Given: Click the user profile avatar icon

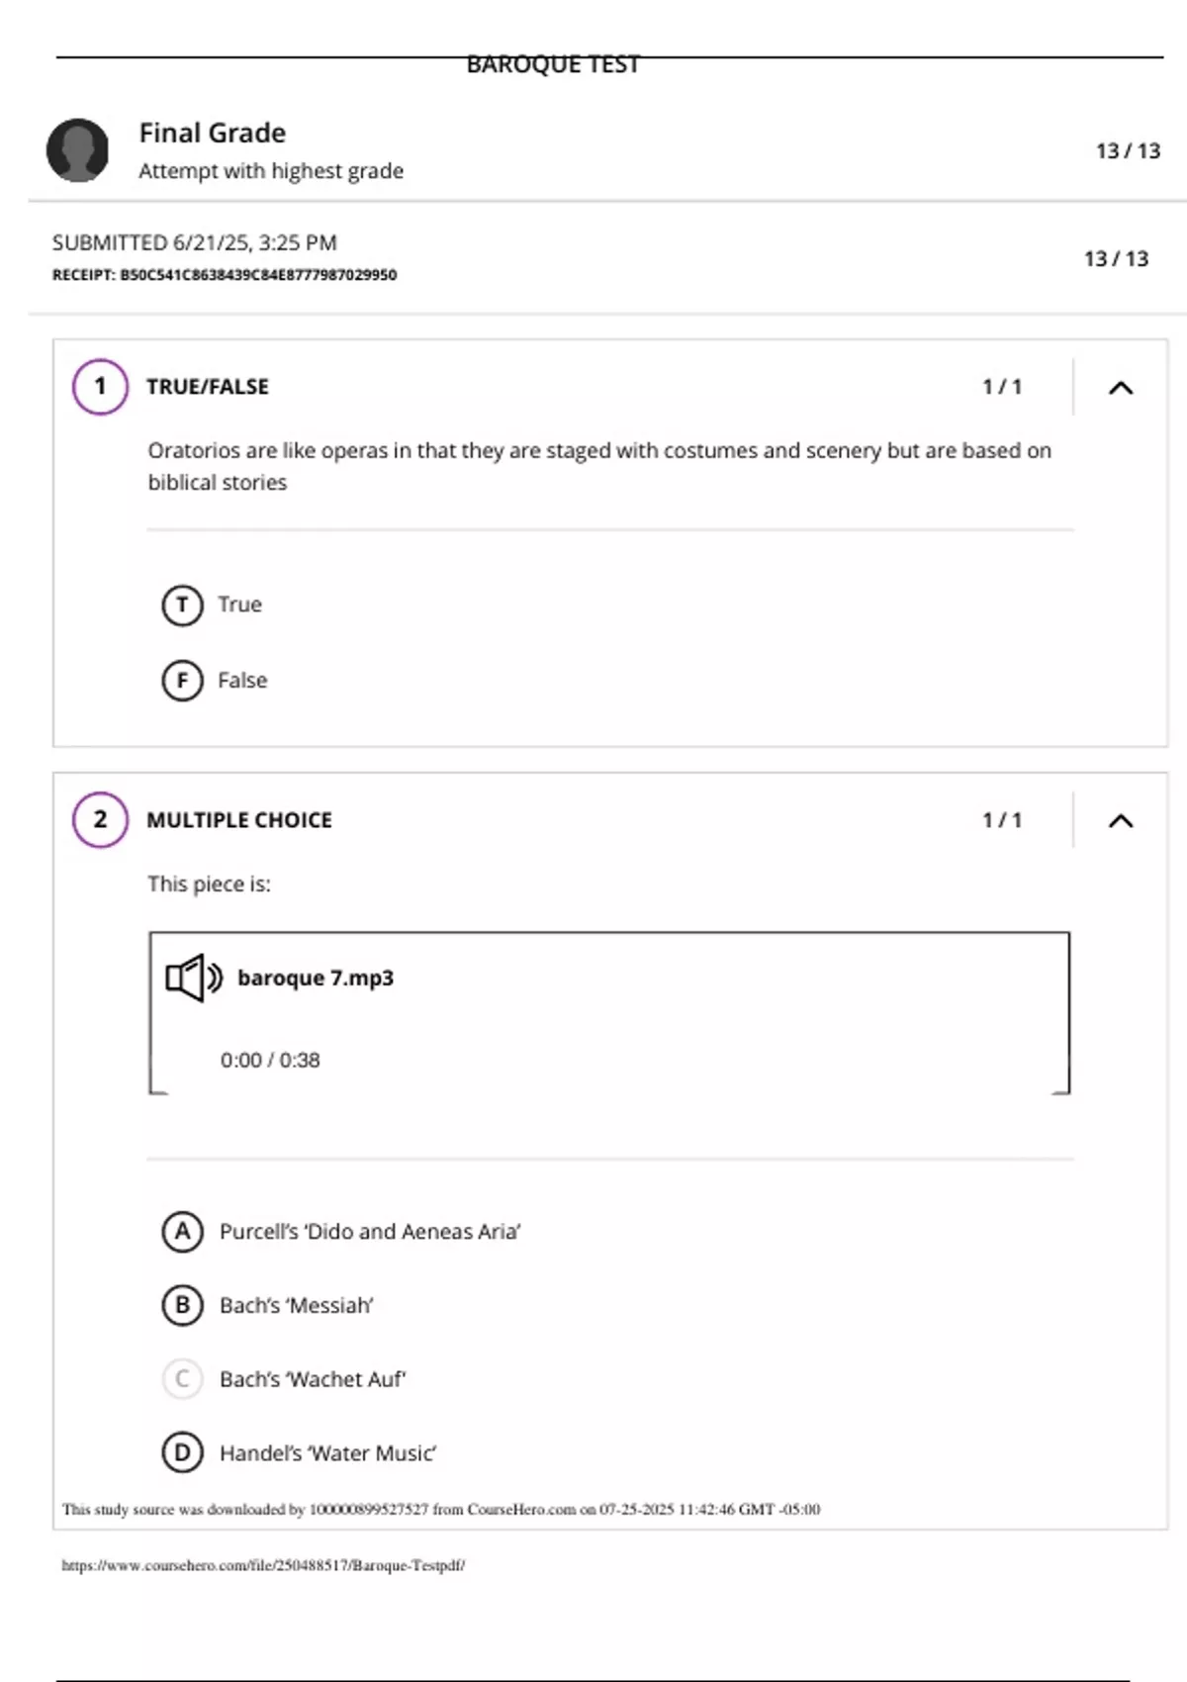Looking at the screenshot, I should 77,150.
